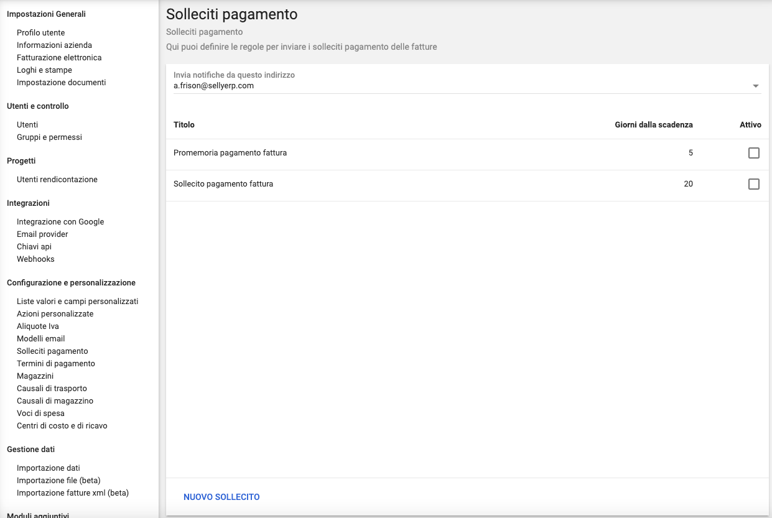Open Liste valori e campi personalizzati
This screenshot has height=518, width=772.
click(x=78, y=301)
